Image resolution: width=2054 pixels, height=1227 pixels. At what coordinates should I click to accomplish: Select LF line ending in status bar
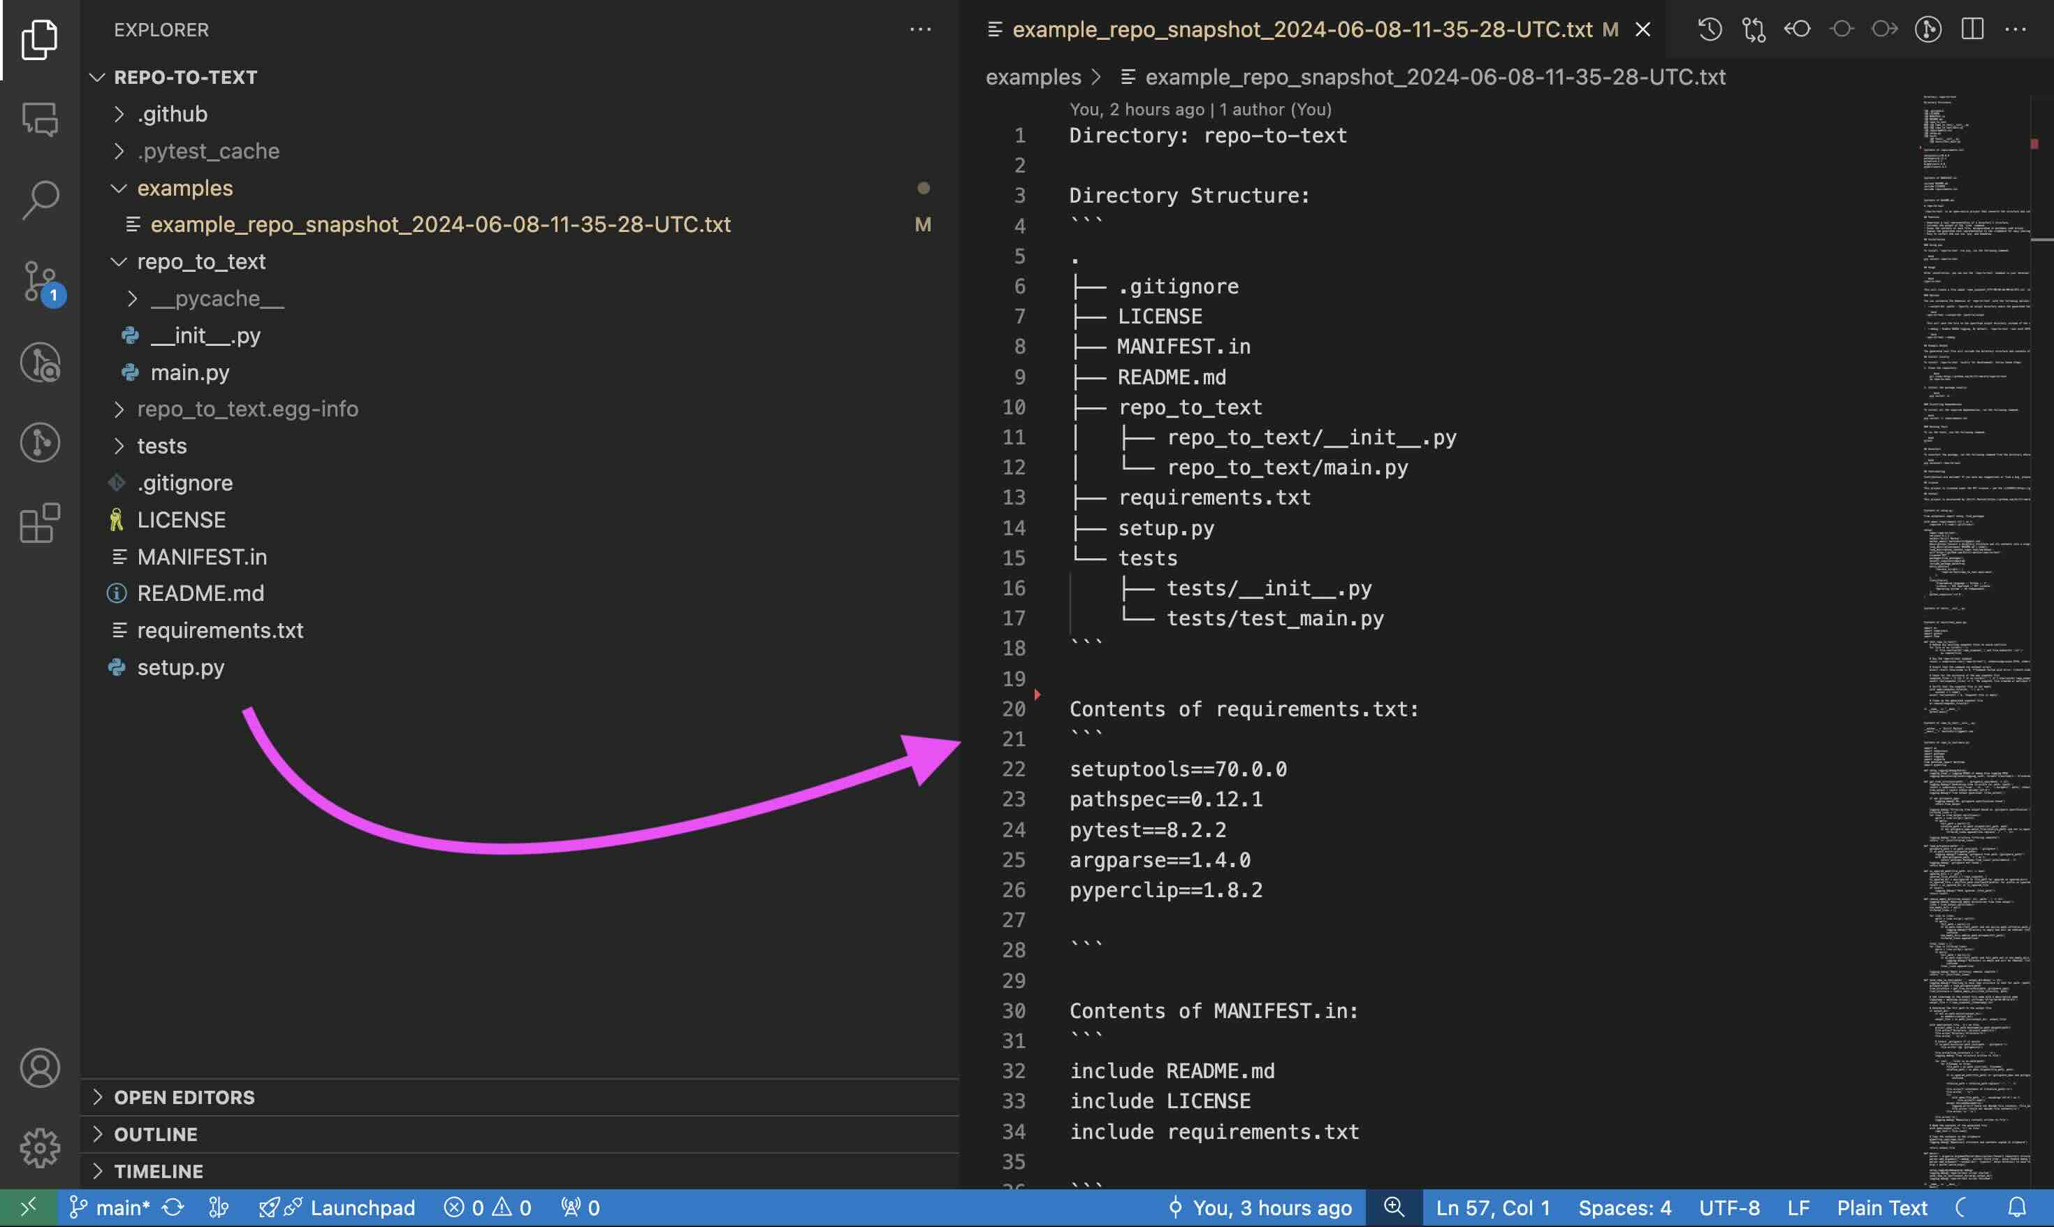[x=1798, y=1207]
